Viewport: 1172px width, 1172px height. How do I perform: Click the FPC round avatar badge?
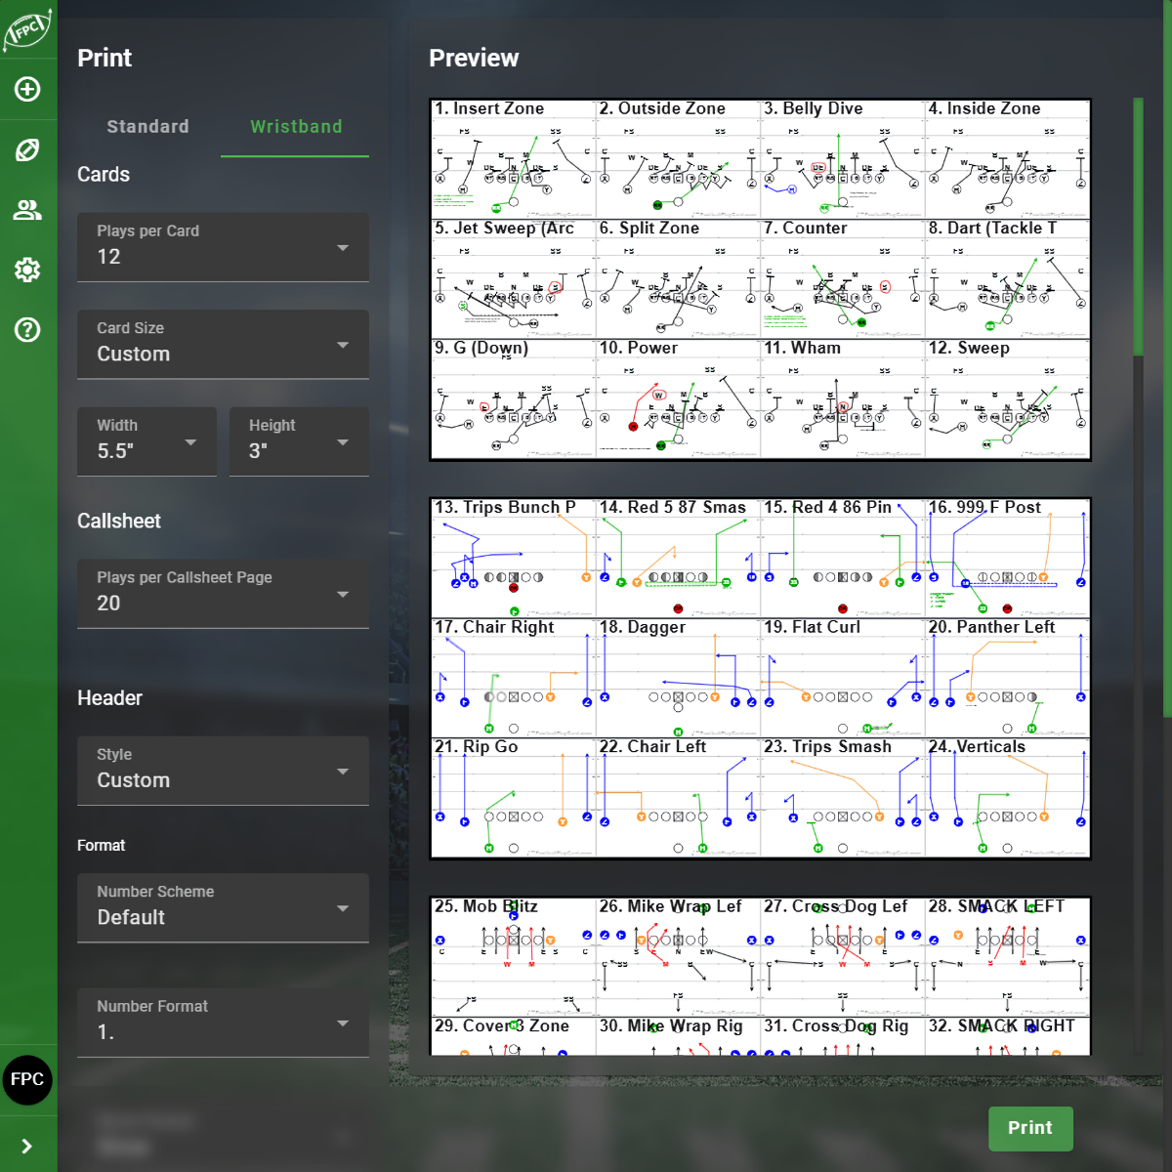(27, 1079)
